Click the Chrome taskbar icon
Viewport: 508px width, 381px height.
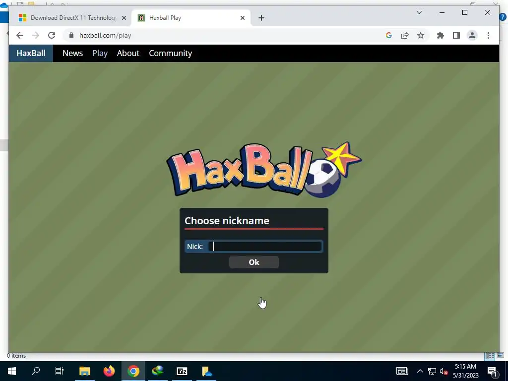coord(133,371)
